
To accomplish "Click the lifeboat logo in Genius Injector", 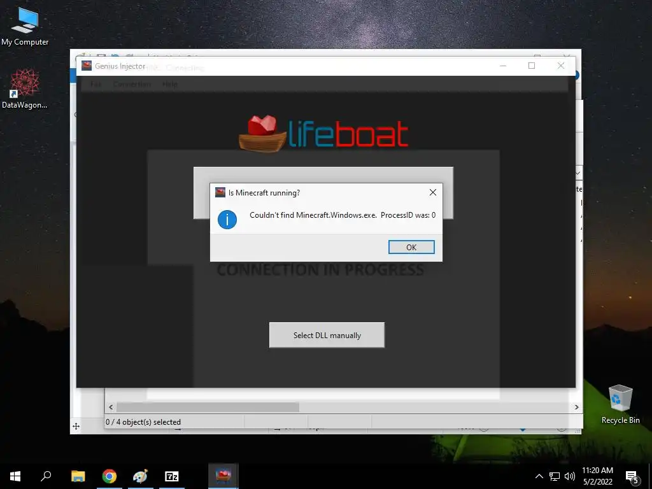I will [323, 134].
